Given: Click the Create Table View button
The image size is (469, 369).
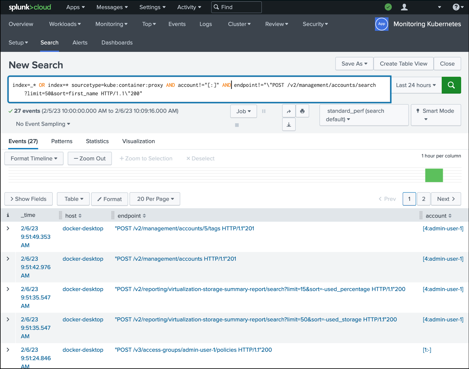Looking at the screenshot, I should pos(403,64).
